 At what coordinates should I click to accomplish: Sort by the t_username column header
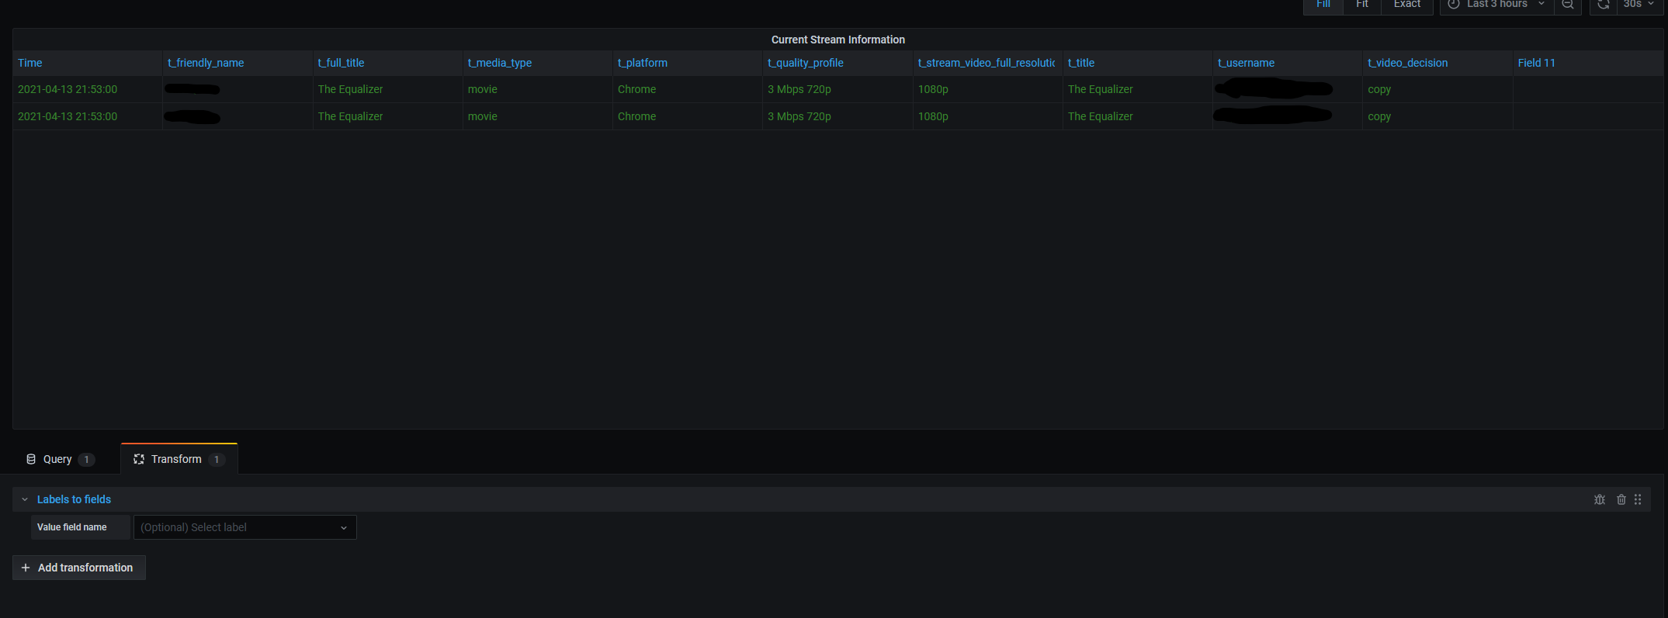click(x=1246, y=63)
